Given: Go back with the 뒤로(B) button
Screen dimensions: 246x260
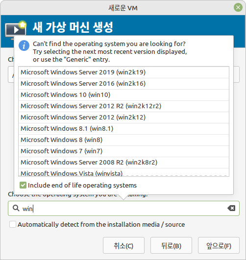Looking at the screenshot, I should [x=171, y=245].
